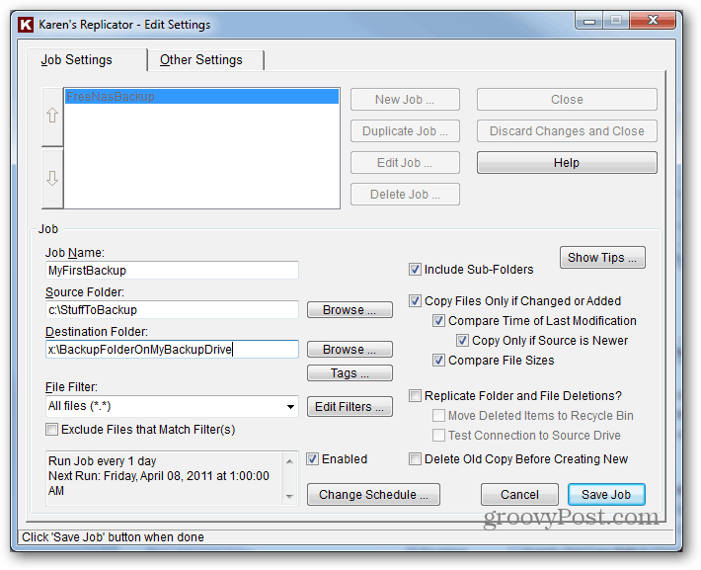Click the Edit Filters button

(350, 407)
